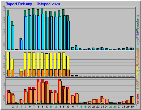The image size is (141, 110).
Task: Click day label 22 on the x-axis
Action: (x=98, y=107)
